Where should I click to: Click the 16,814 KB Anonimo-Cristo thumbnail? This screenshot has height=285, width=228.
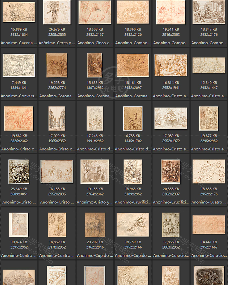(171, 65)
